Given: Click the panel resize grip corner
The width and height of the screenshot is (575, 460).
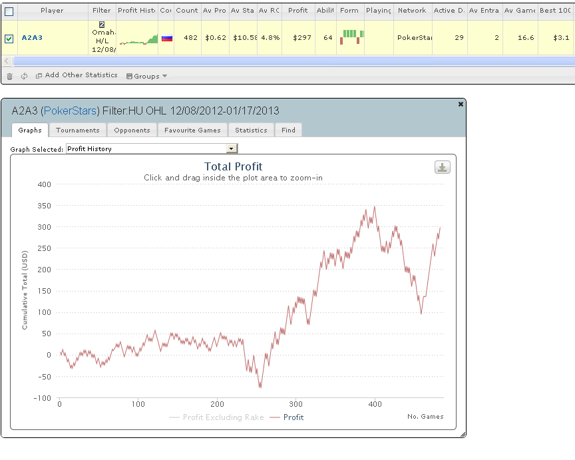Looking at the screenshot, I should tap(463, 435).
